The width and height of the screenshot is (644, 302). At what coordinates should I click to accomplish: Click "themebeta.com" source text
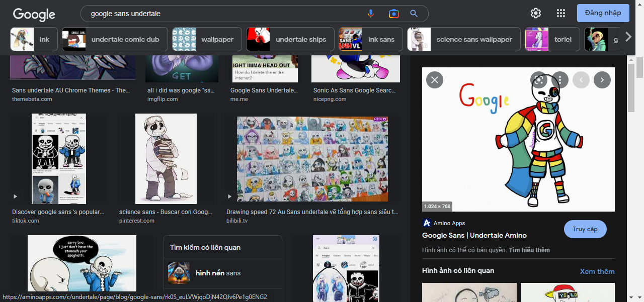32,99
